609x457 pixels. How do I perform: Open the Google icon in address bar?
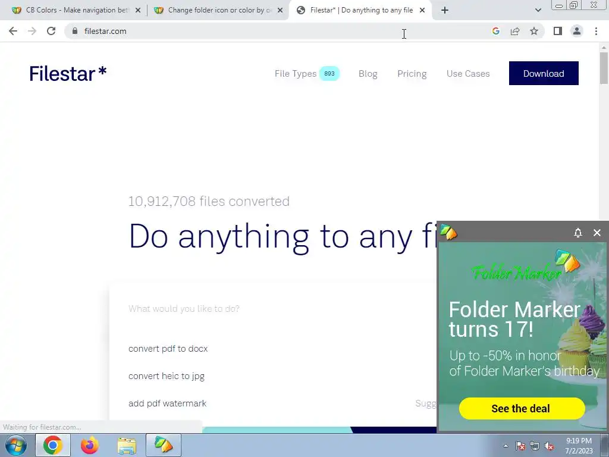(x=495, y=31)
